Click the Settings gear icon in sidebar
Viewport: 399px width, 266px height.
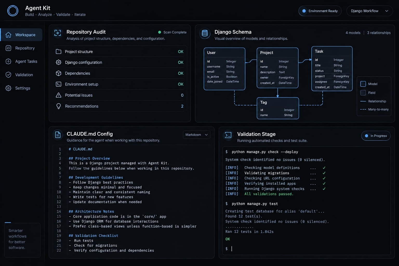click(8, 88)
